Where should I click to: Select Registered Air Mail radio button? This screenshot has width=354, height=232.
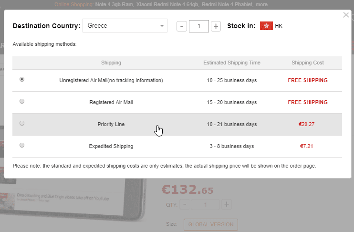click(22, 102)
